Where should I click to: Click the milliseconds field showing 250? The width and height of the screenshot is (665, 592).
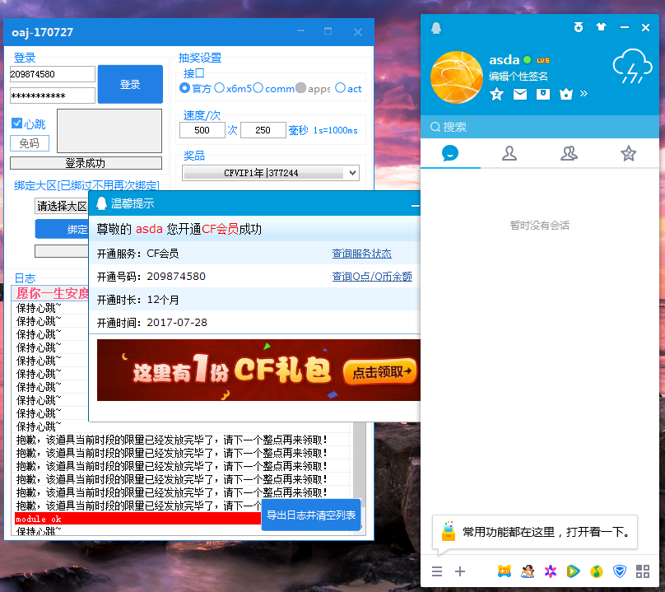pyautogui.click(x=263, y=130)
